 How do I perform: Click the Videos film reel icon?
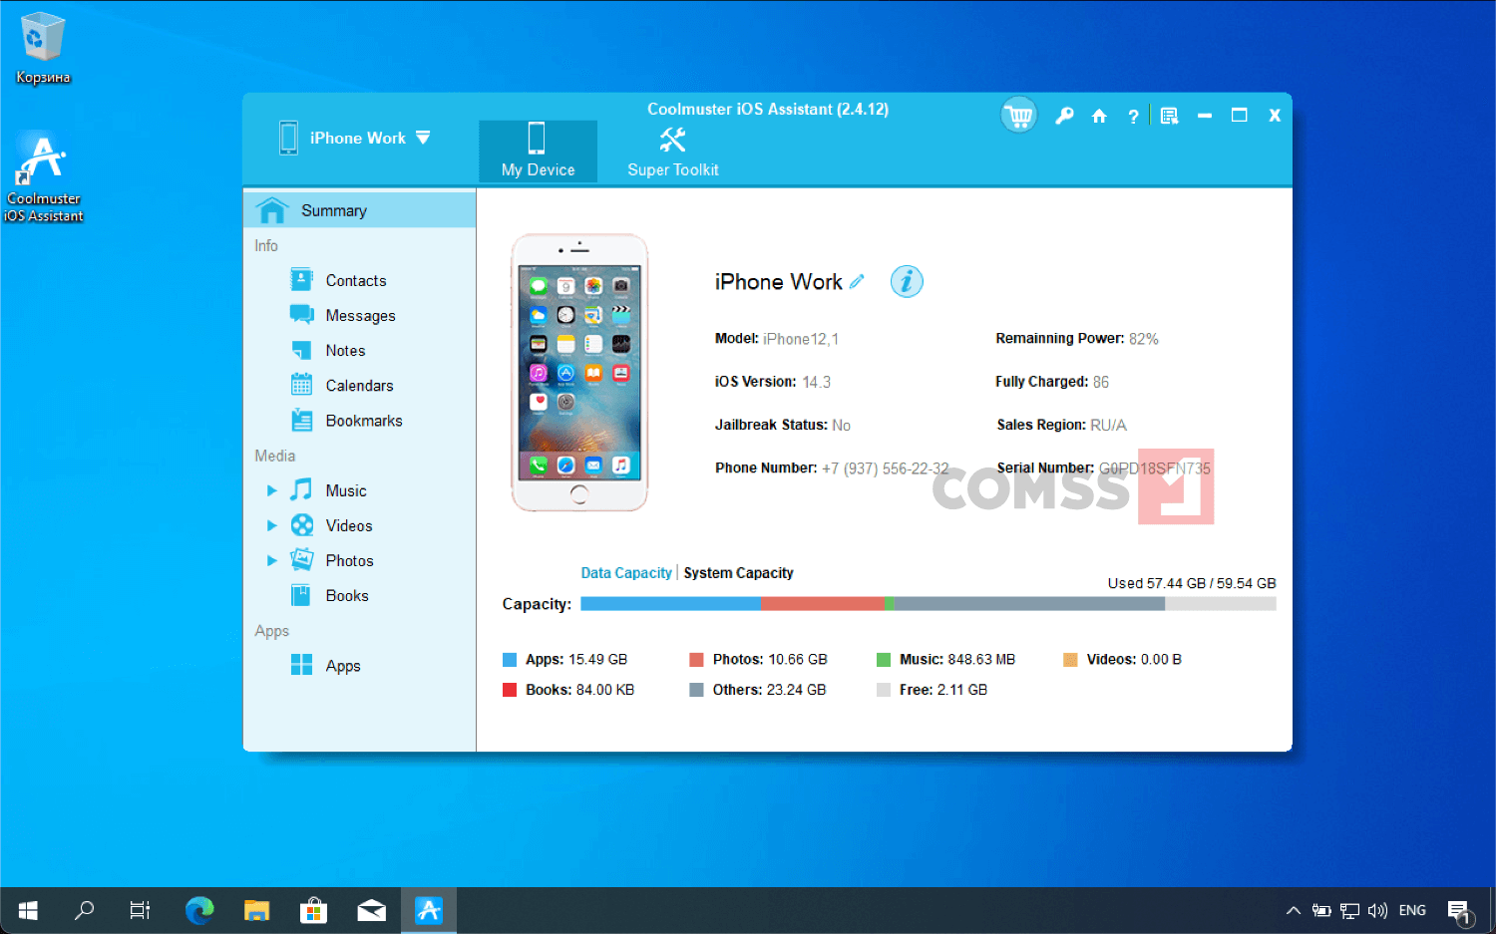click(x=301, y=525)
